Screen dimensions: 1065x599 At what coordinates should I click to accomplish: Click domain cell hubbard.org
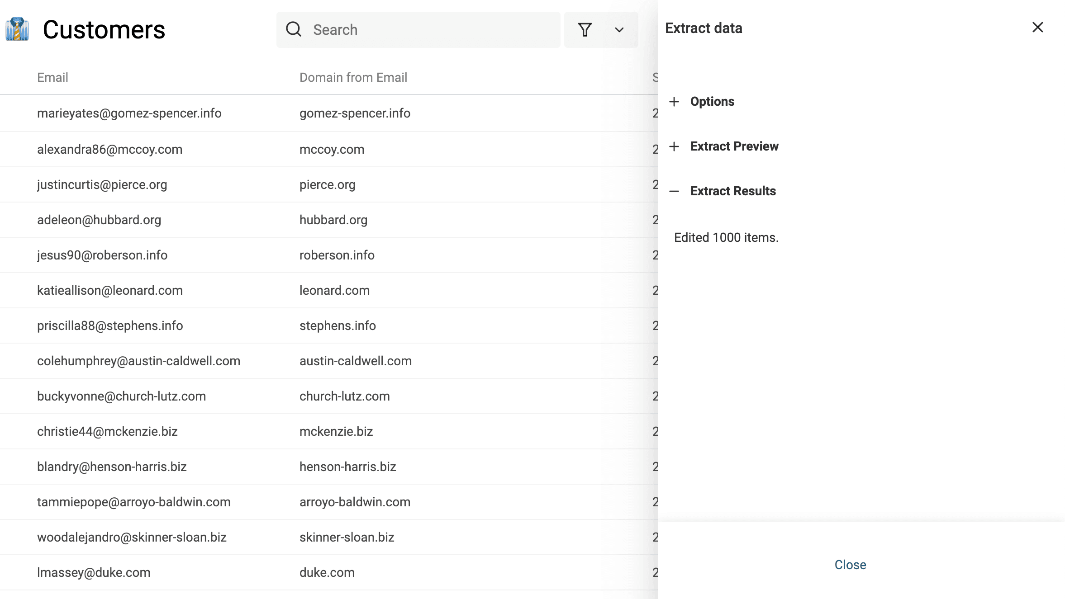click(x=333, y=220)
